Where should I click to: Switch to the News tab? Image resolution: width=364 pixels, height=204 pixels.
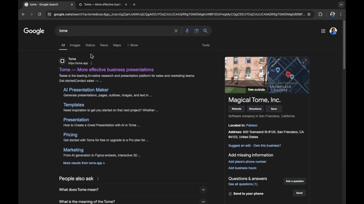(104, 45)
